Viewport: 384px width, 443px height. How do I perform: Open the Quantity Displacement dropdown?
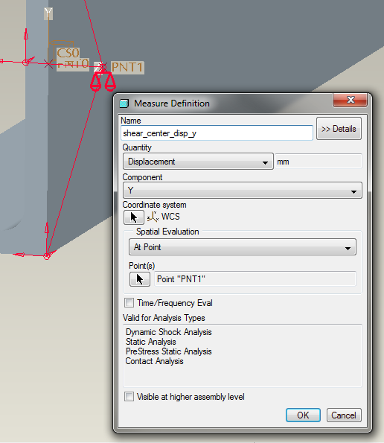click(198, 162)
